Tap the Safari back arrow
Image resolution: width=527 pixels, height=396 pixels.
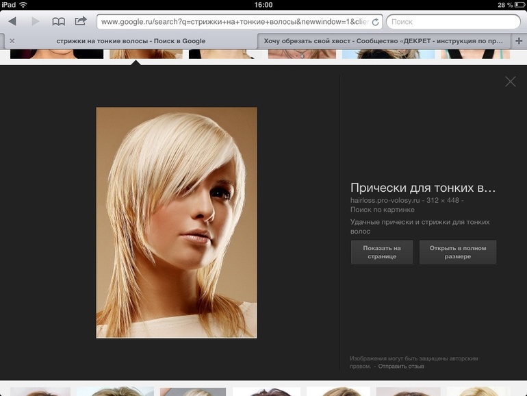[x=12, y=21]
